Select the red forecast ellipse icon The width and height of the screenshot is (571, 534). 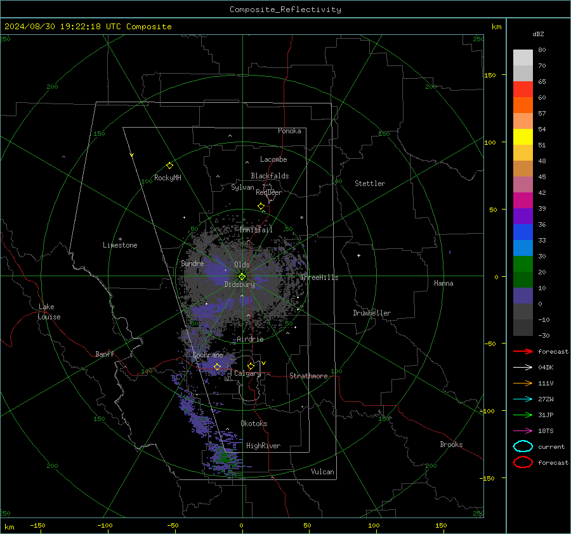coord(523,462)
